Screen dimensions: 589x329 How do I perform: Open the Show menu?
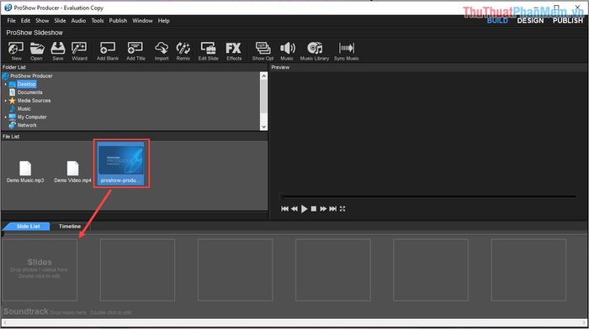42,21
